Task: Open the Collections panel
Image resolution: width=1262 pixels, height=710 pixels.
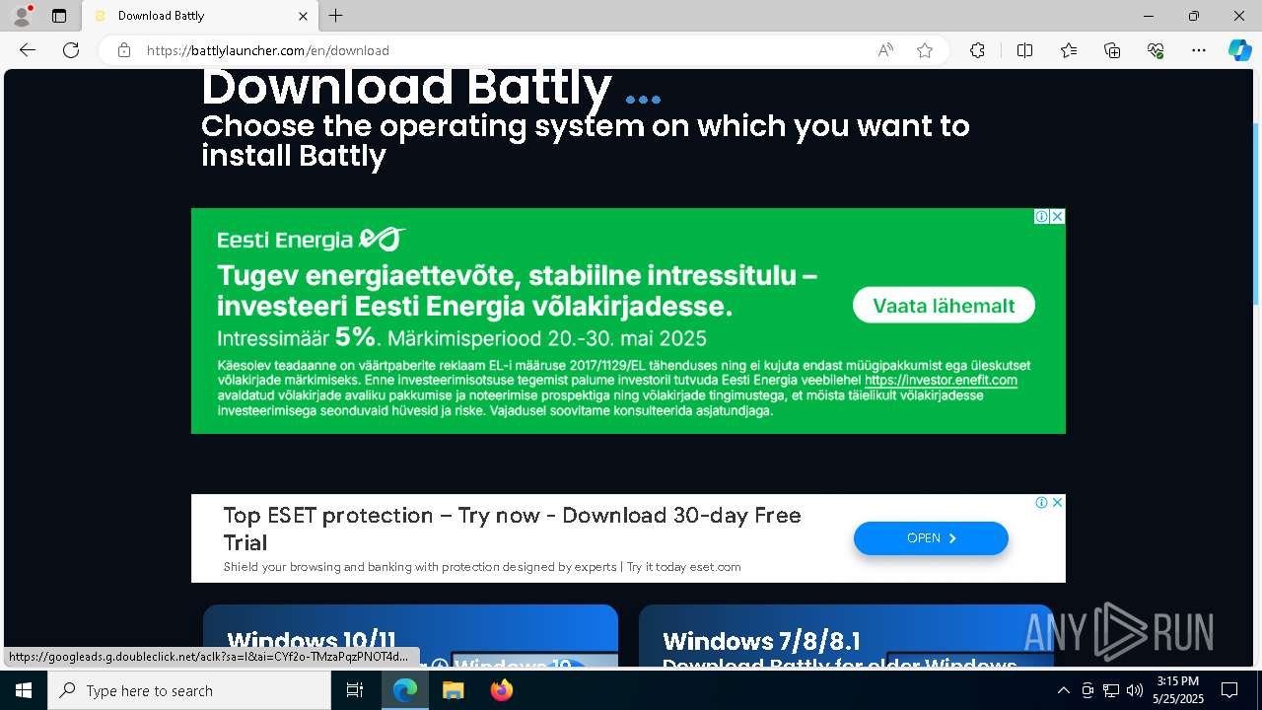Action: click(1112, 50)
